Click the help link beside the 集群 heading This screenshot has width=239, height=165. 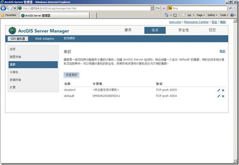(x=222, y=51)
